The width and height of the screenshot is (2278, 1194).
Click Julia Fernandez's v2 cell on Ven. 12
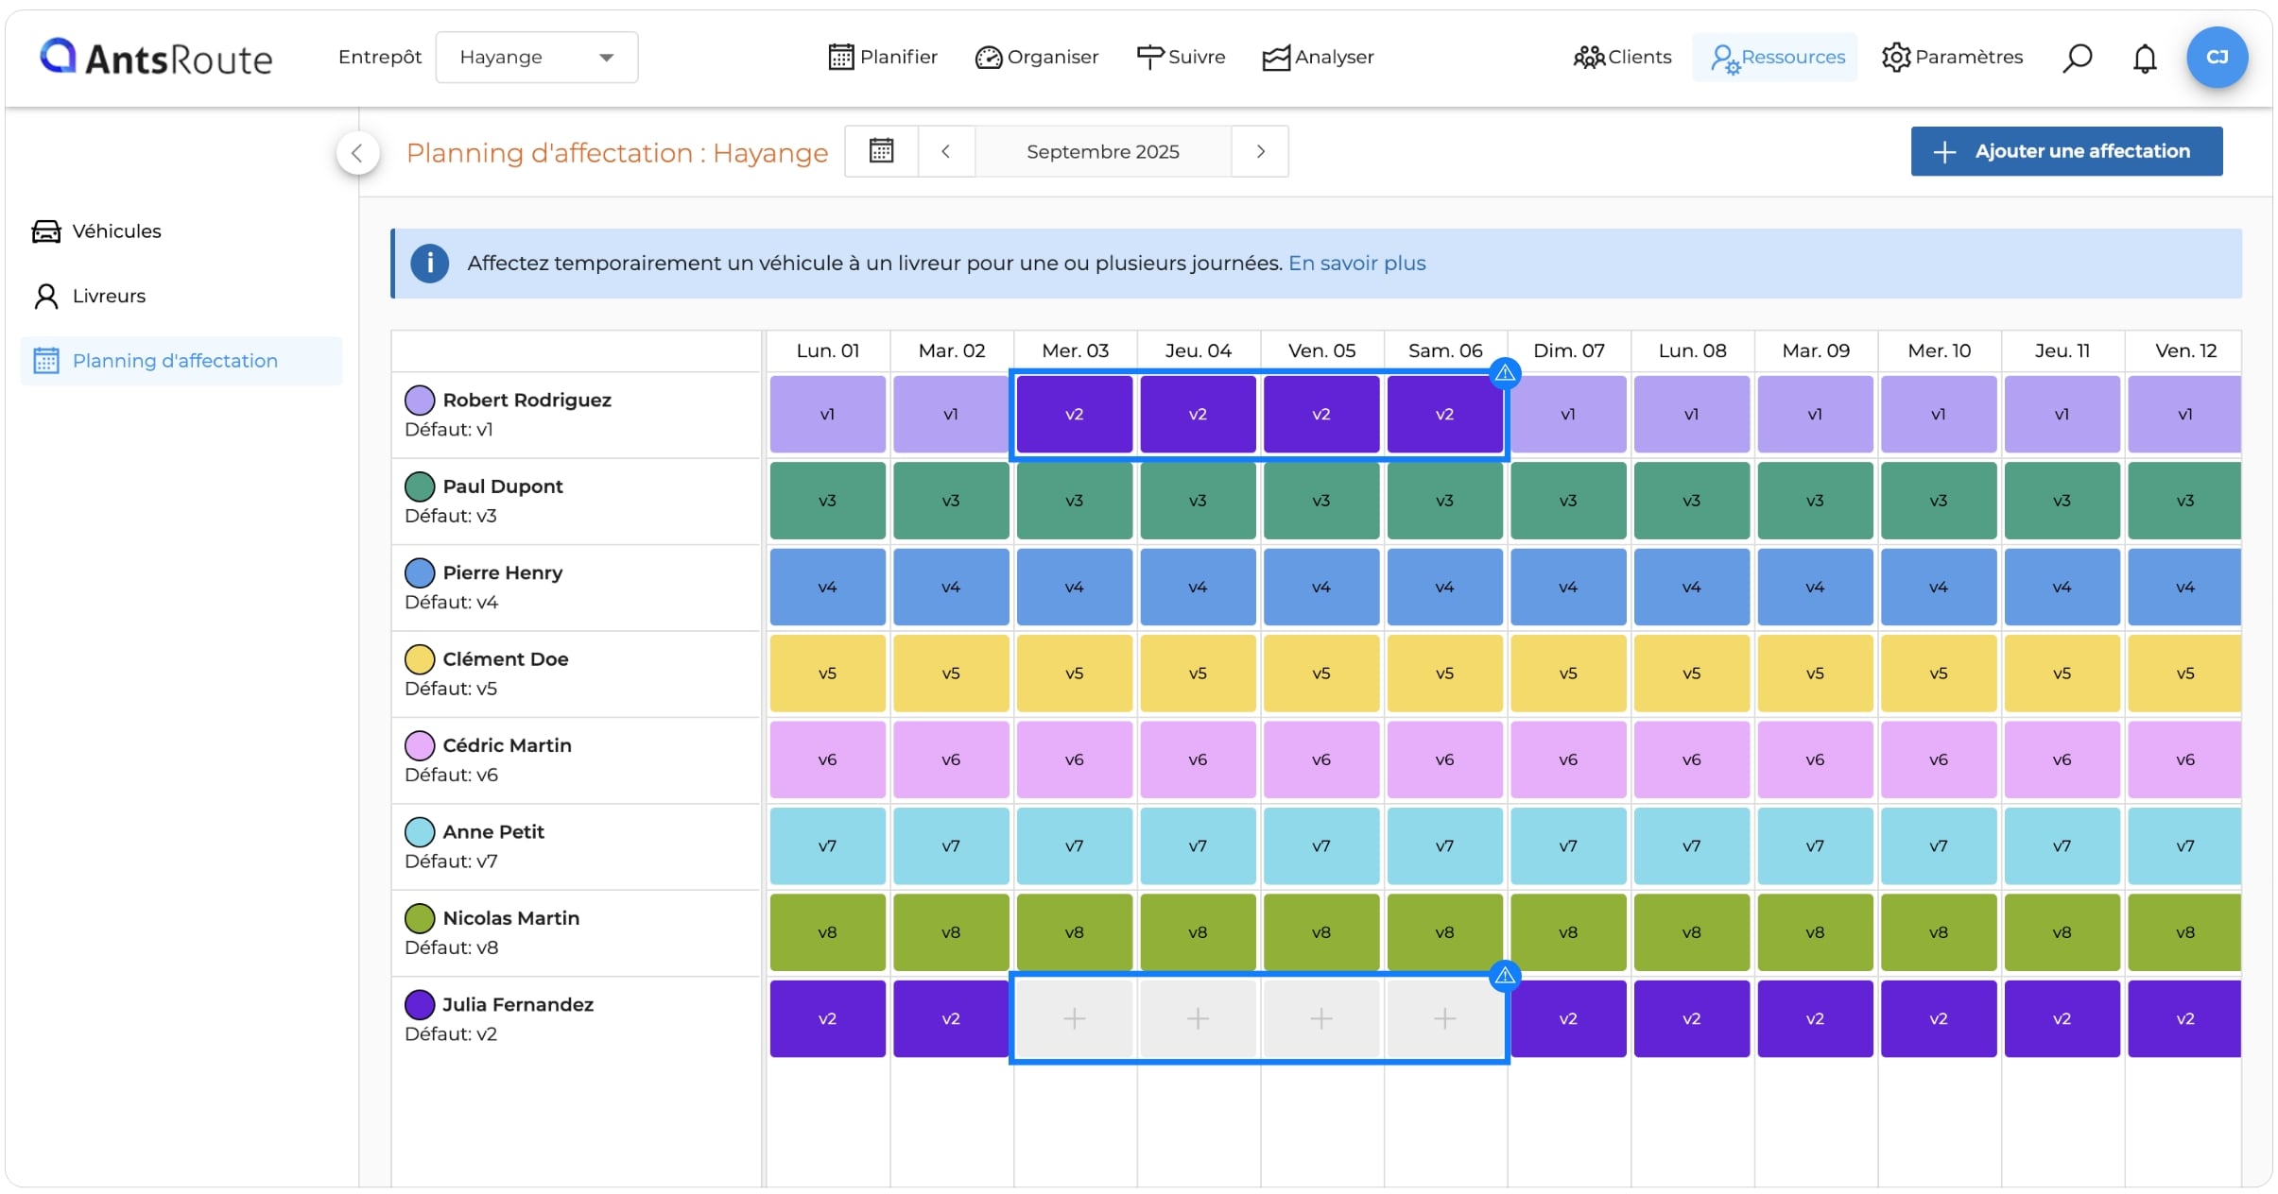[x=2184, y=1018]
